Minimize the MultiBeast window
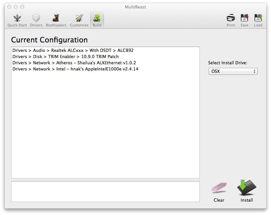Image resolution: width=271 pixels, height=215 pixels. 16,7
